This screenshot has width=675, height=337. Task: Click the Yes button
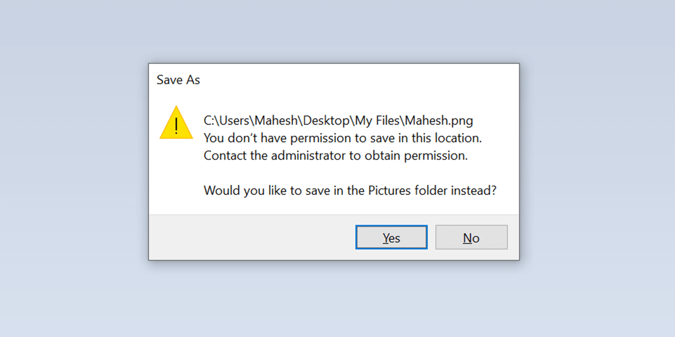[x=391, y=238]
